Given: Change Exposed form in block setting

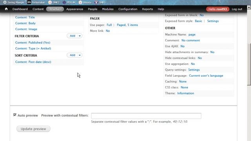Looking at the screenshot, I should 202,15.
